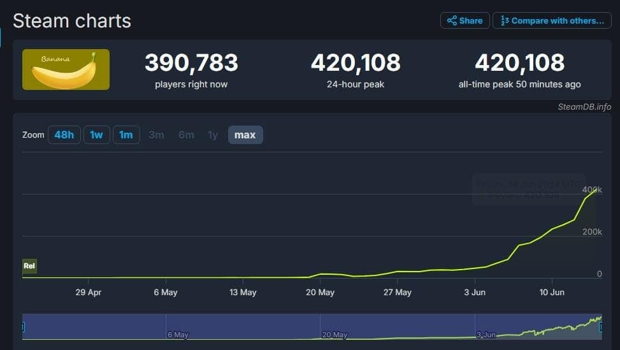620x350 pixels.
Task: Set chart zoom to 1m
Action: 126,135
